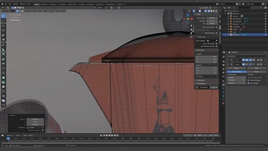Choose the Catmull-Clark subdivision type
The width and height of the screenshot is (268, 151).
(237, 72)
